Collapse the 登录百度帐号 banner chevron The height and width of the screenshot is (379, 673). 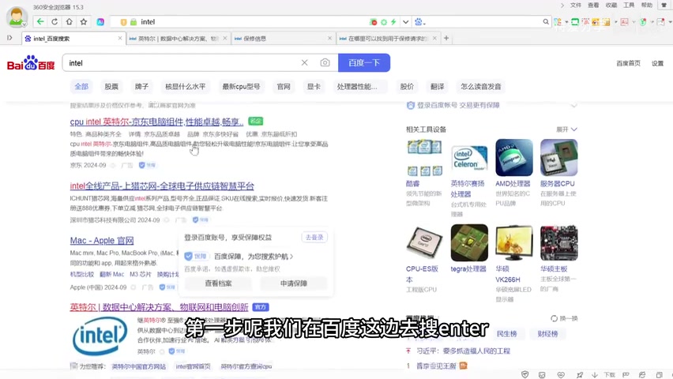point(573,105)
